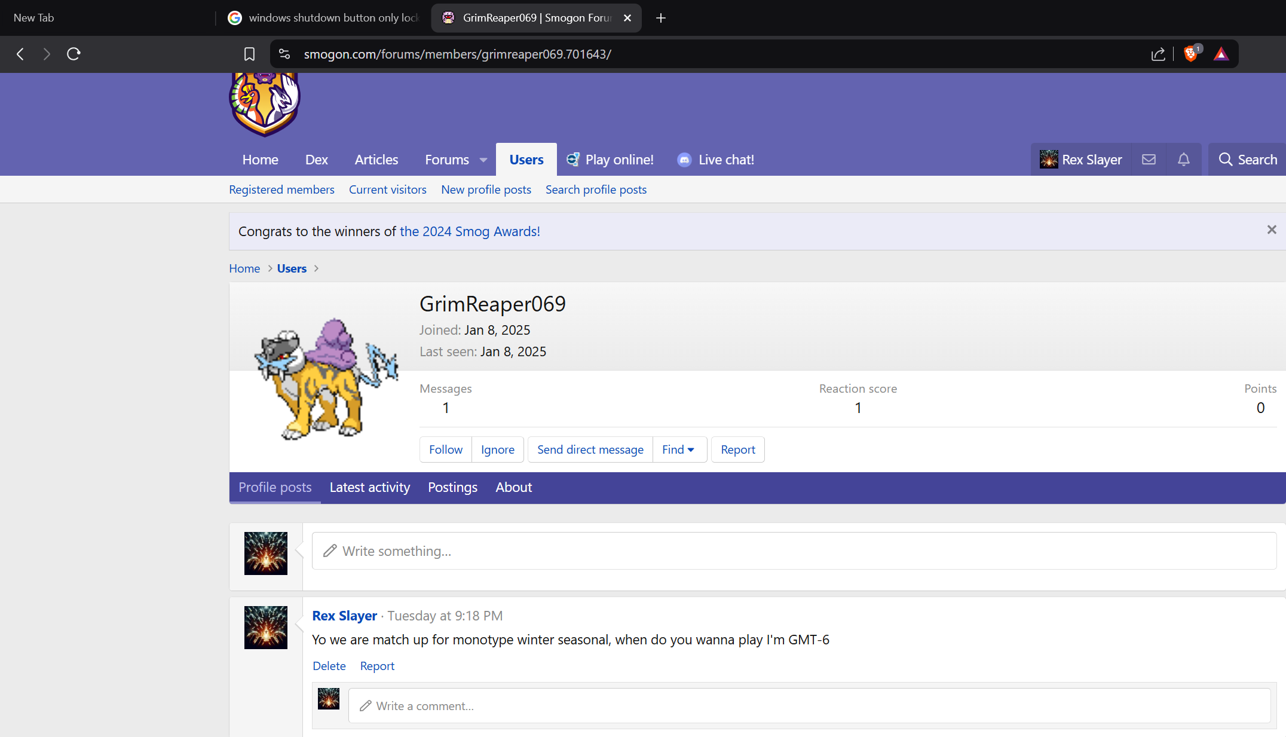Open the inbox envelope icon

tap(1148, 160)
